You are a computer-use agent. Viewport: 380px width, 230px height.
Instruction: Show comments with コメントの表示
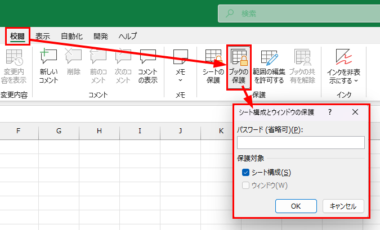[148, 66]
